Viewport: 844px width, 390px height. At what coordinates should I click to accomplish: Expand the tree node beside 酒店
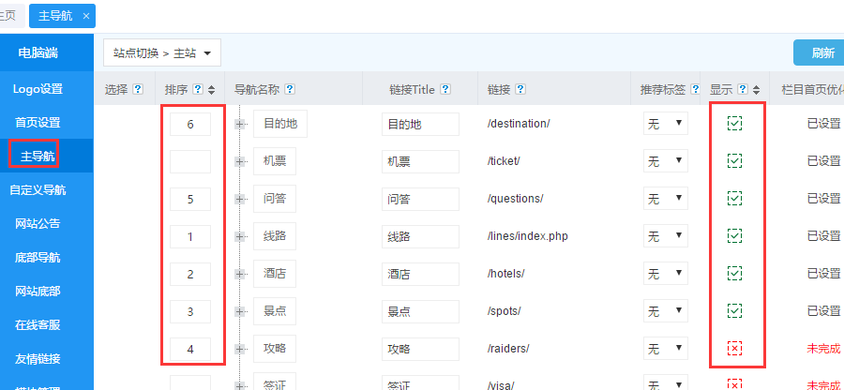click(x=240, y=274)
